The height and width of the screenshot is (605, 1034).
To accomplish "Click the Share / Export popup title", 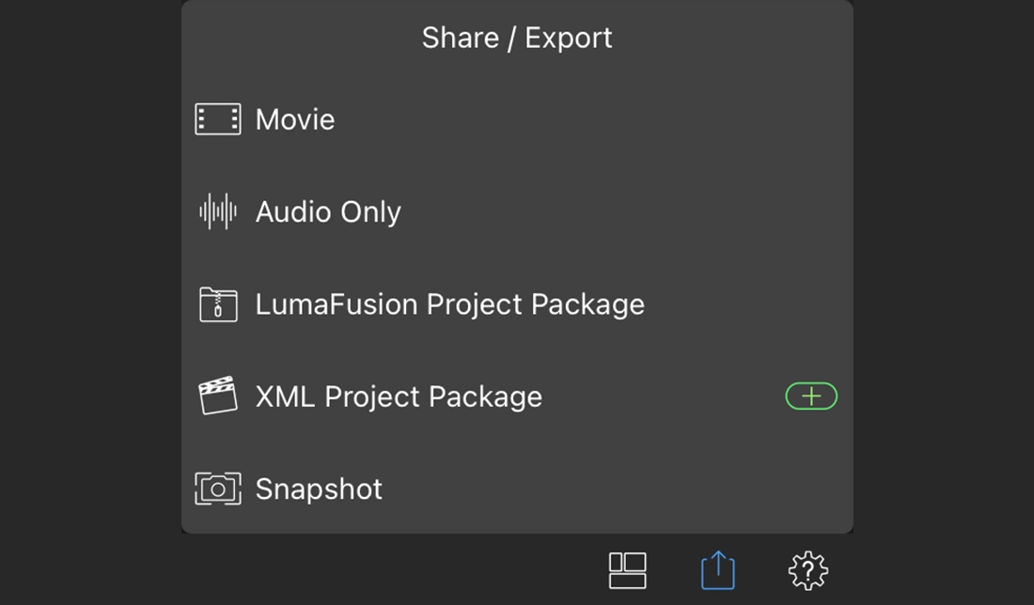I will click(517, 38).
